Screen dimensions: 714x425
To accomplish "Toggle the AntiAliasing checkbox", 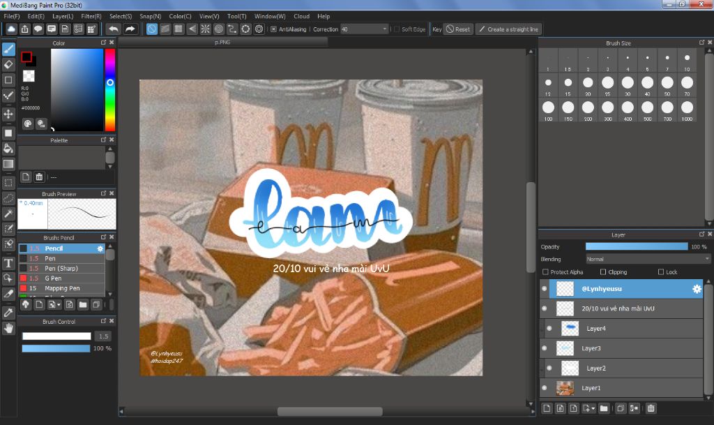I will pyautogui.click(x=273, y=29).
